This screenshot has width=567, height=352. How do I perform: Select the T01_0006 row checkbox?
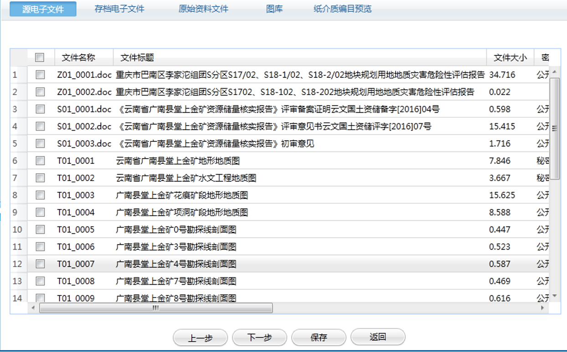tap(40, 246)
